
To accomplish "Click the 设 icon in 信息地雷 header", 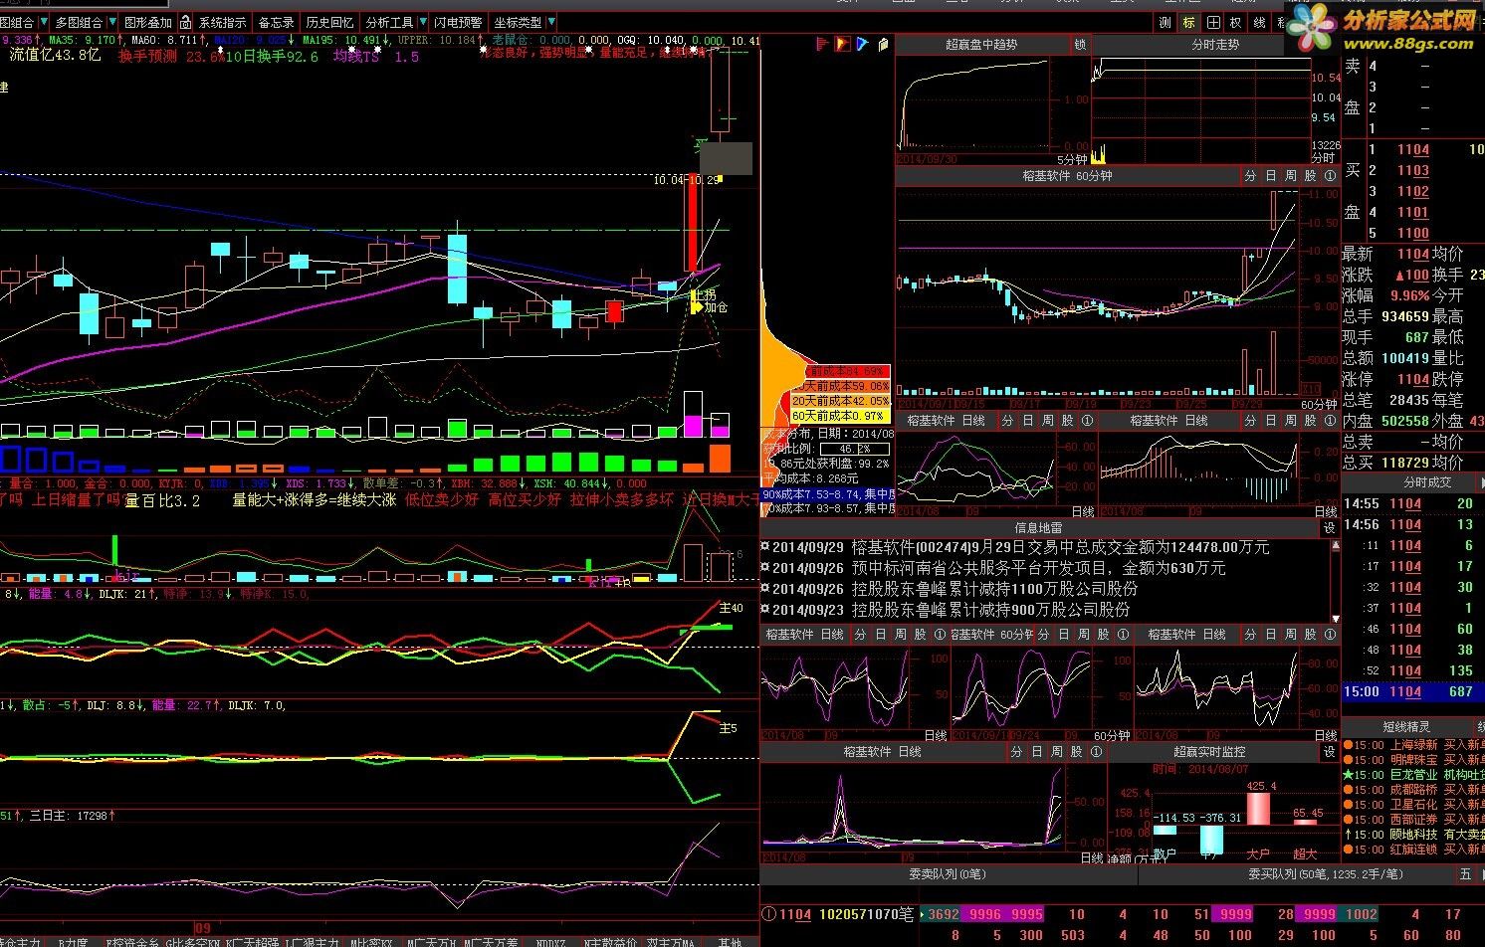I will click(x=1329, y=528).
